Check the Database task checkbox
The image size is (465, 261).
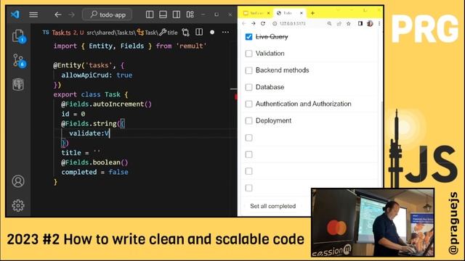(x=248, y=87)
